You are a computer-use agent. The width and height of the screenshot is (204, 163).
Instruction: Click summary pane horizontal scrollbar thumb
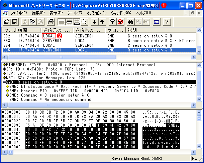click(62, 57)
